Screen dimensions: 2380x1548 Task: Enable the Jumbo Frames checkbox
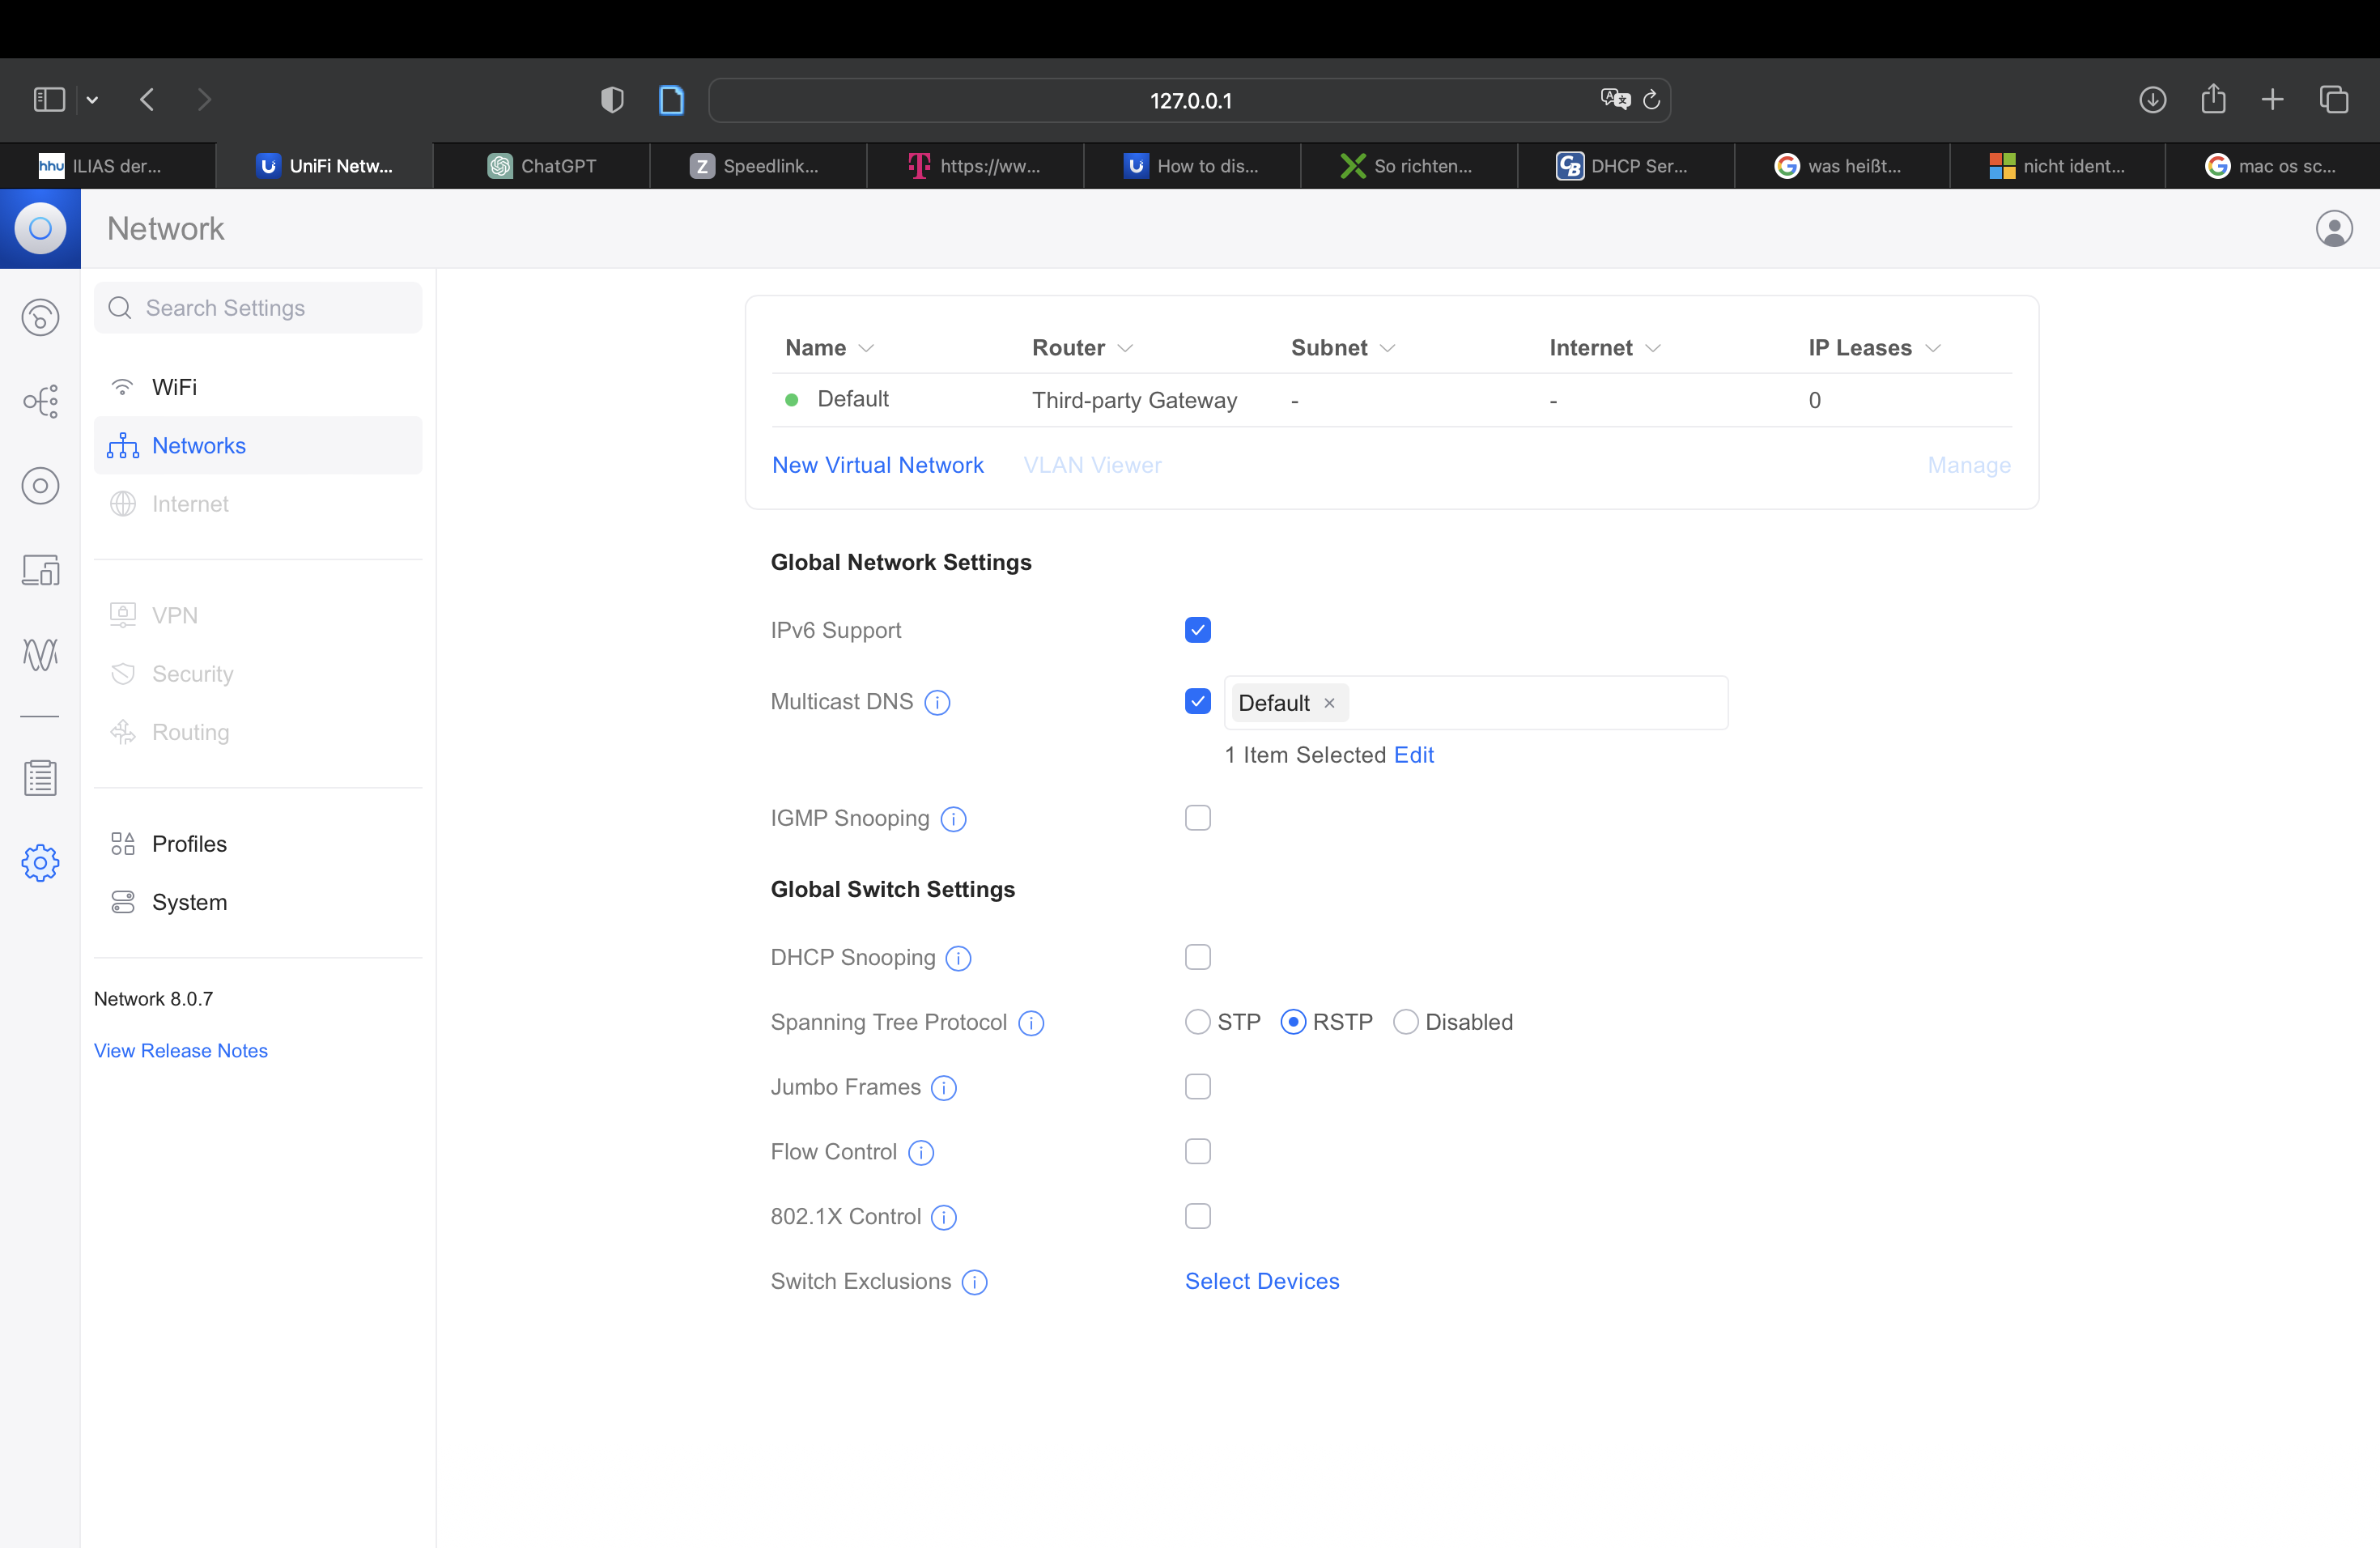1197,1087
